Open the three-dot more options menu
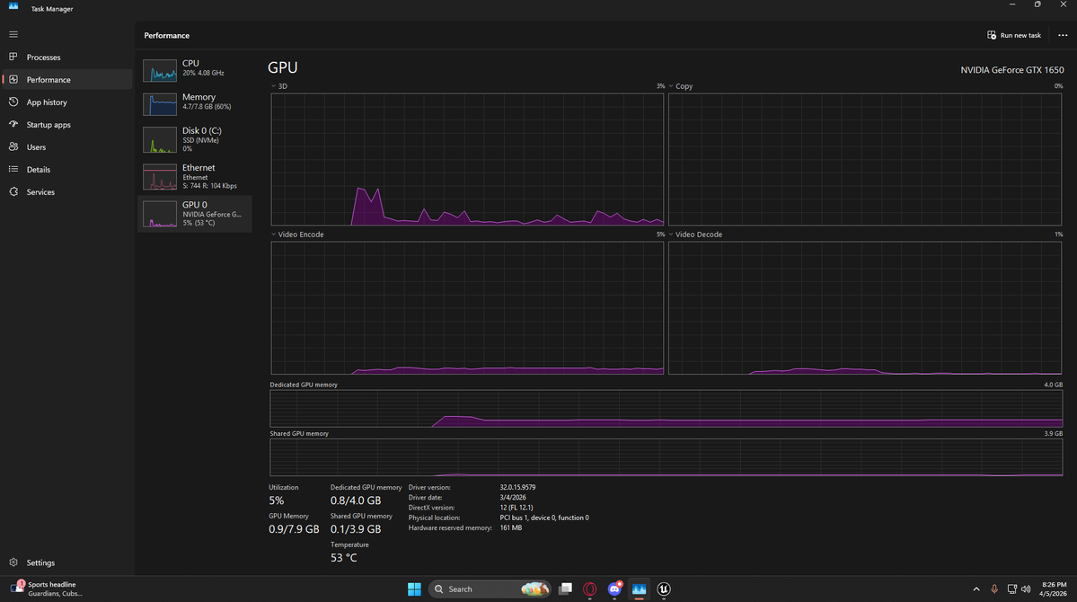Viewport: 1077px width, 602px height. point(1063,35)
